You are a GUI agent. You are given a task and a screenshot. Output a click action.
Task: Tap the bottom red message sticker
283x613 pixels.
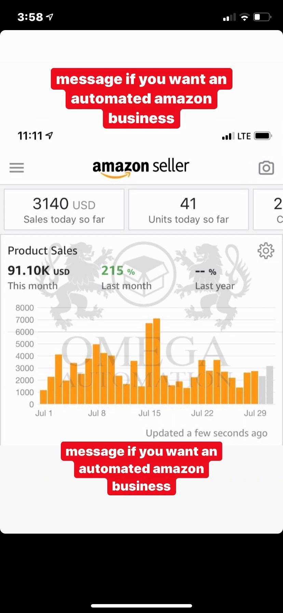[141, 468]
